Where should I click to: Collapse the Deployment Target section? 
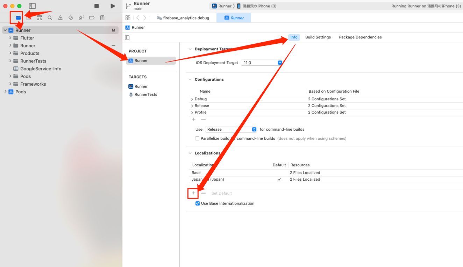click(190, 49)
